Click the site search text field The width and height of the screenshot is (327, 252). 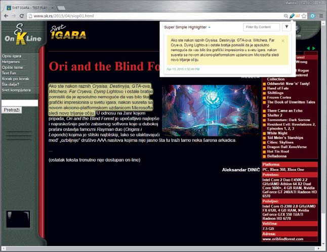[20, 103]
